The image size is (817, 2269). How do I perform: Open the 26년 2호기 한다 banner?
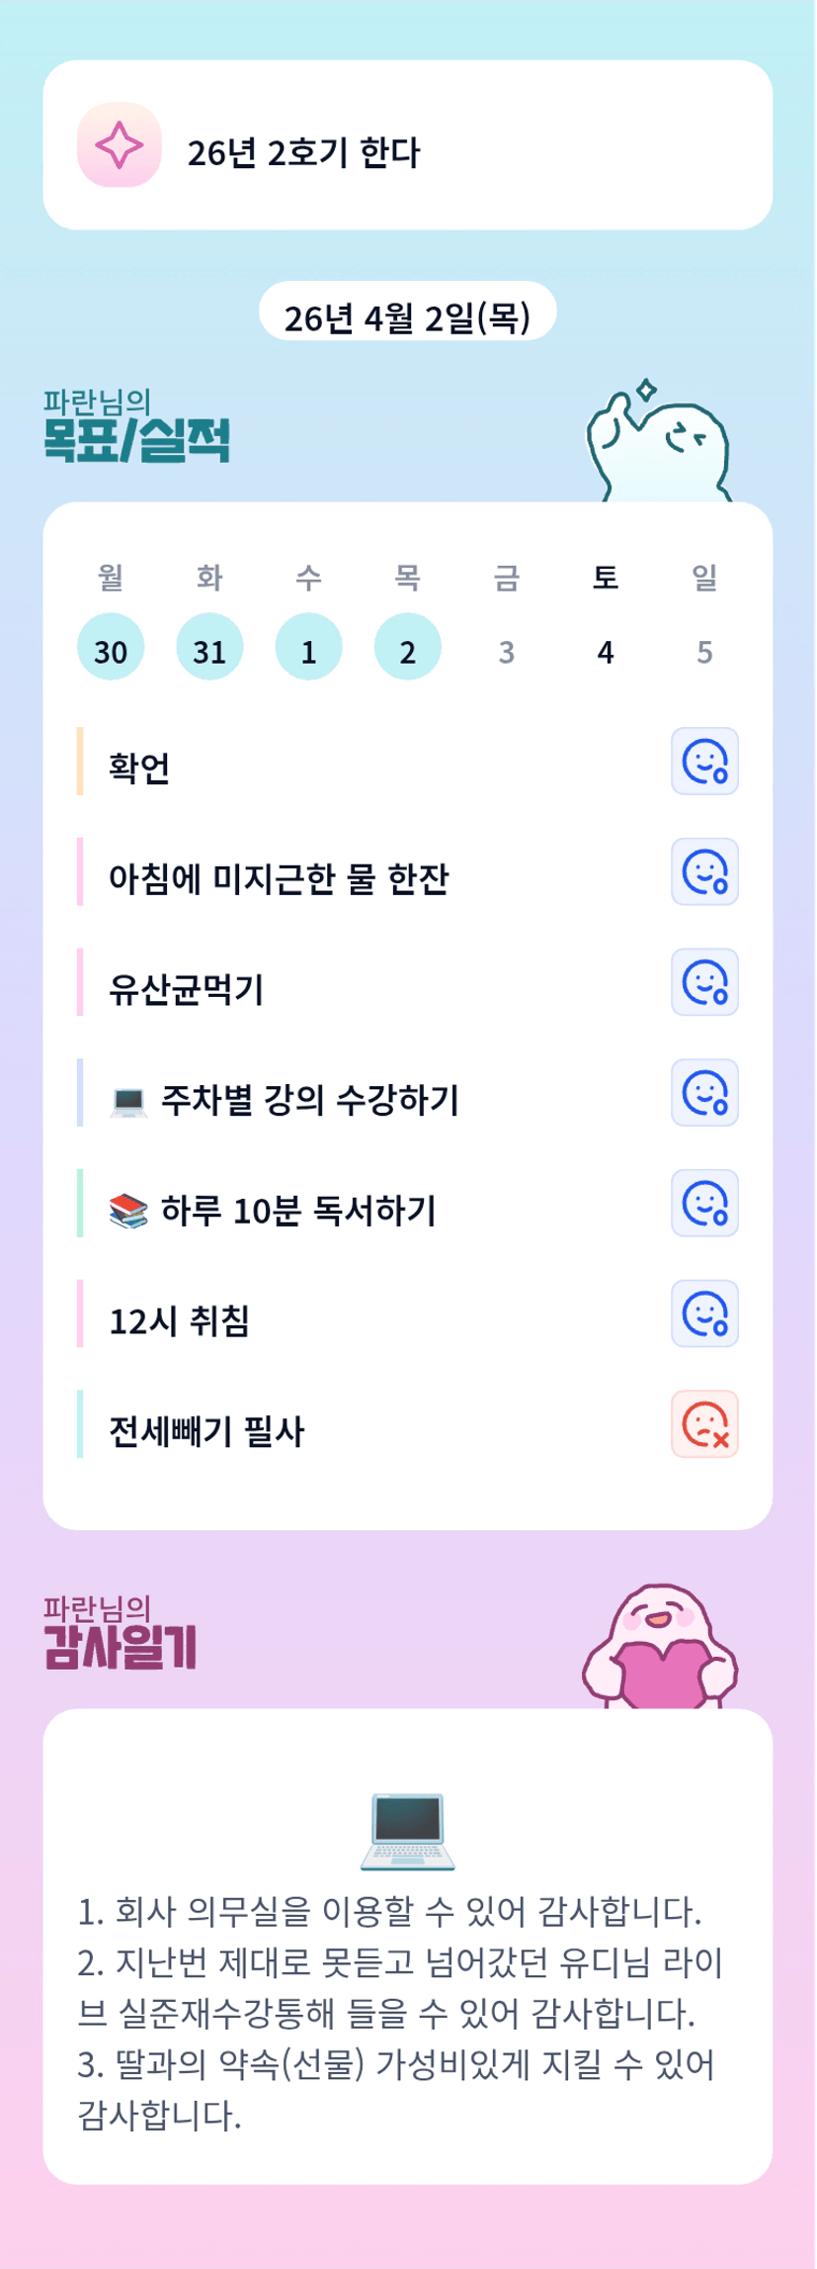click(x=407, y=146)
